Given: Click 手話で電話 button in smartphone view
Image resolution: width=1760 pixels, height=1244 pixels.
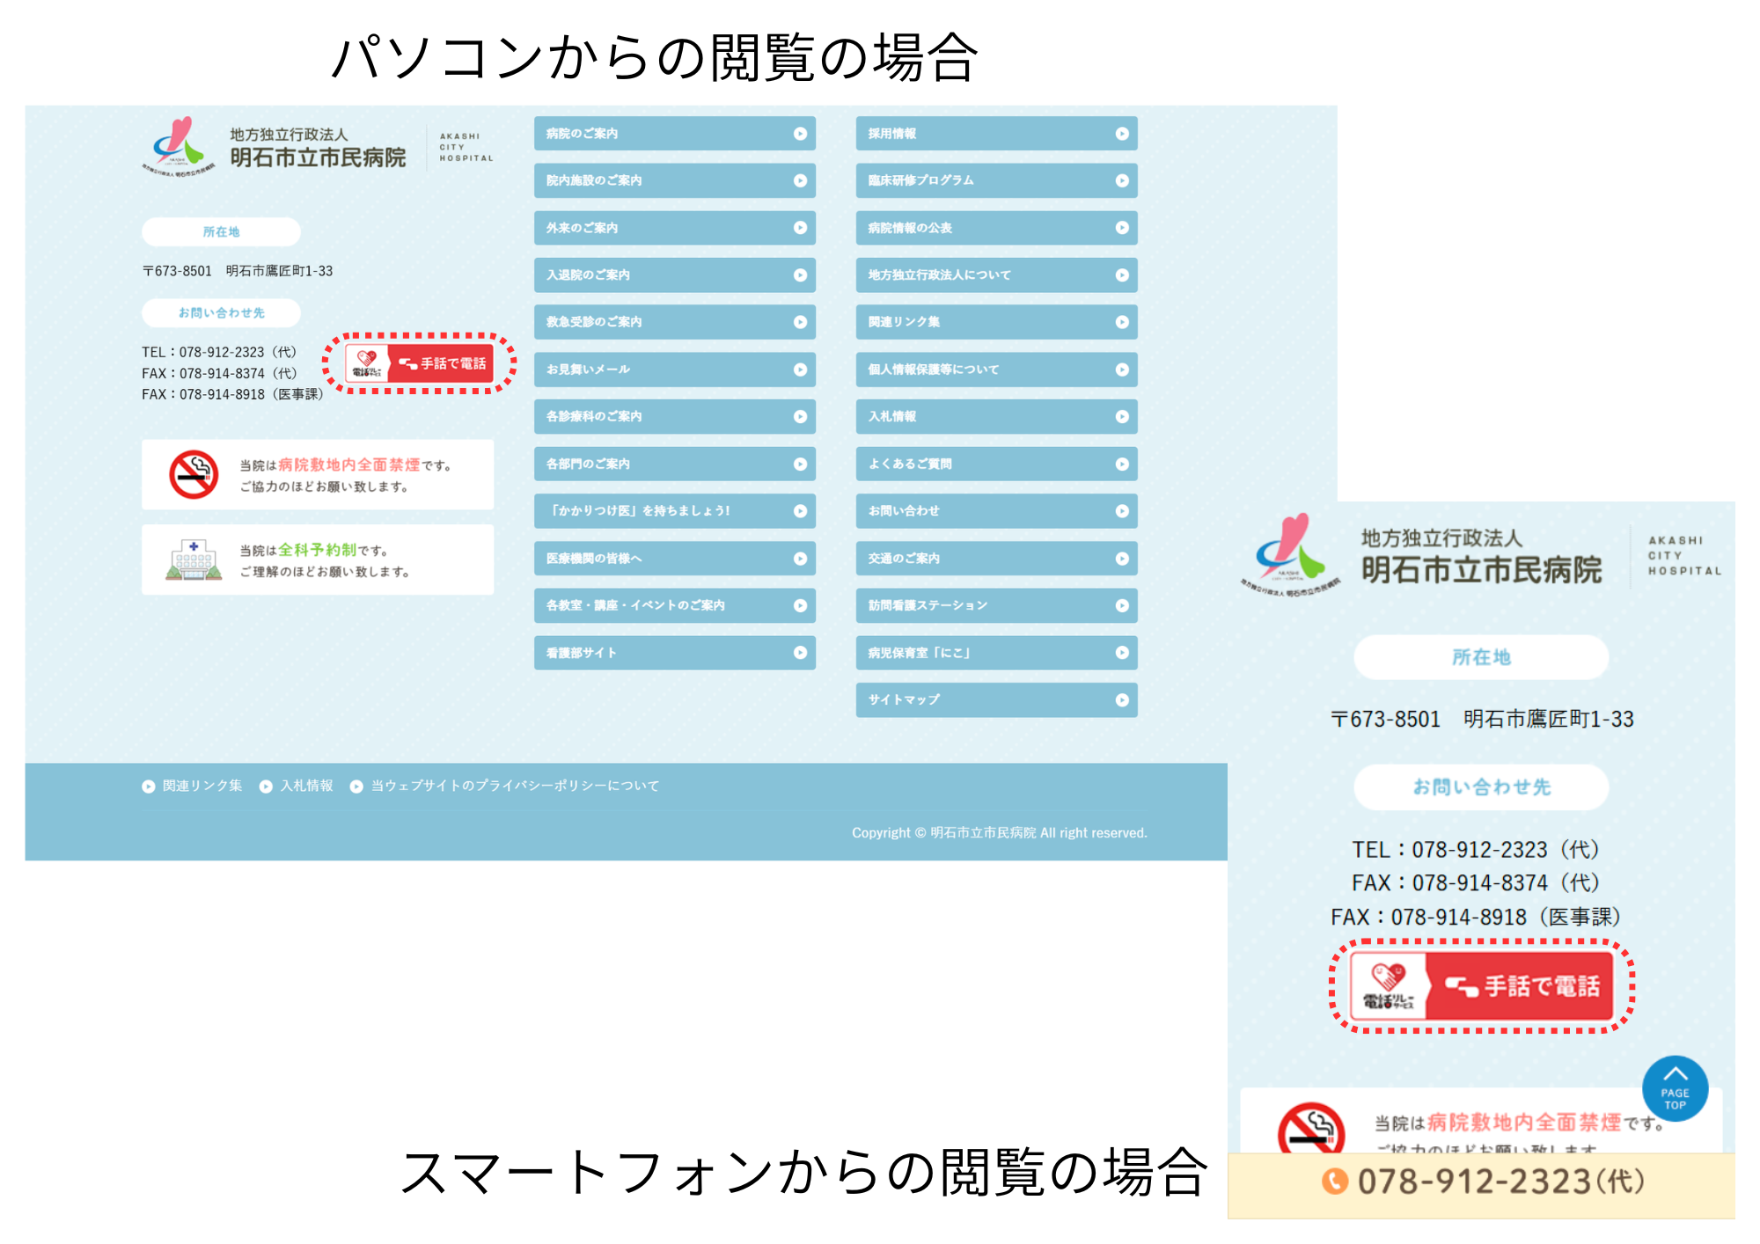Looking at the screenshot, I should pos(1482,985).
